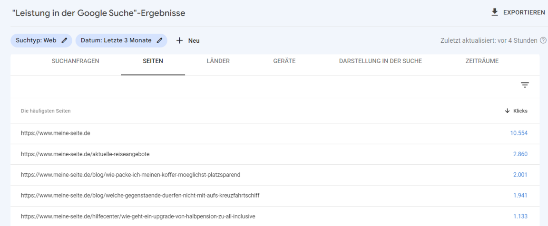Image resolution: width=548 pixels, height=226 pixels.
Task: Show the Zeiträume tab
Action: pyautogui.click(x=482, y=61)
